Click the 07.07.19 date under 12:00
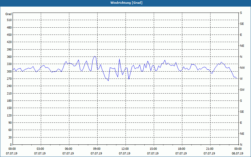251x157 pixels. (125, 154)
